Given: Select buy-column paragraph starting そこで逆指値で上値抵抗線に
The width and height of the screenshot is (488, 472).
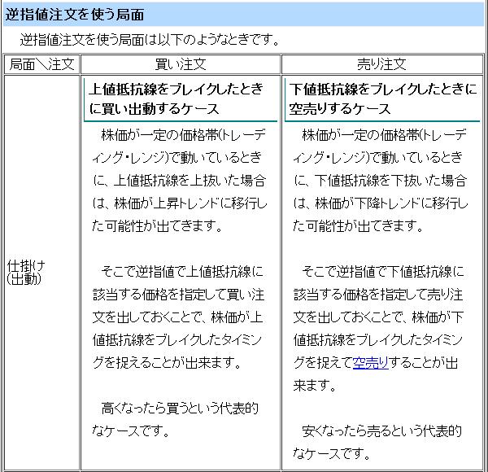Looking at the screenshot, I should pyautogui.click(x=179, y=317).
